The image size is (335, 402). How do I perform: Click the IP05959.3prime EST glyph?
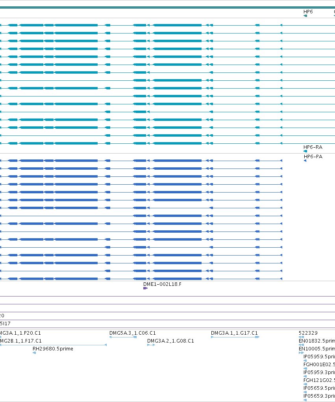coord(305,376)
